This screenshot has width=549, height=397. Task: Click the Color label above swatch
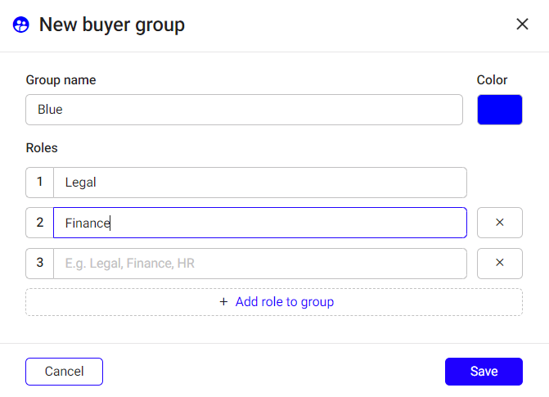(x=492, y=80)
